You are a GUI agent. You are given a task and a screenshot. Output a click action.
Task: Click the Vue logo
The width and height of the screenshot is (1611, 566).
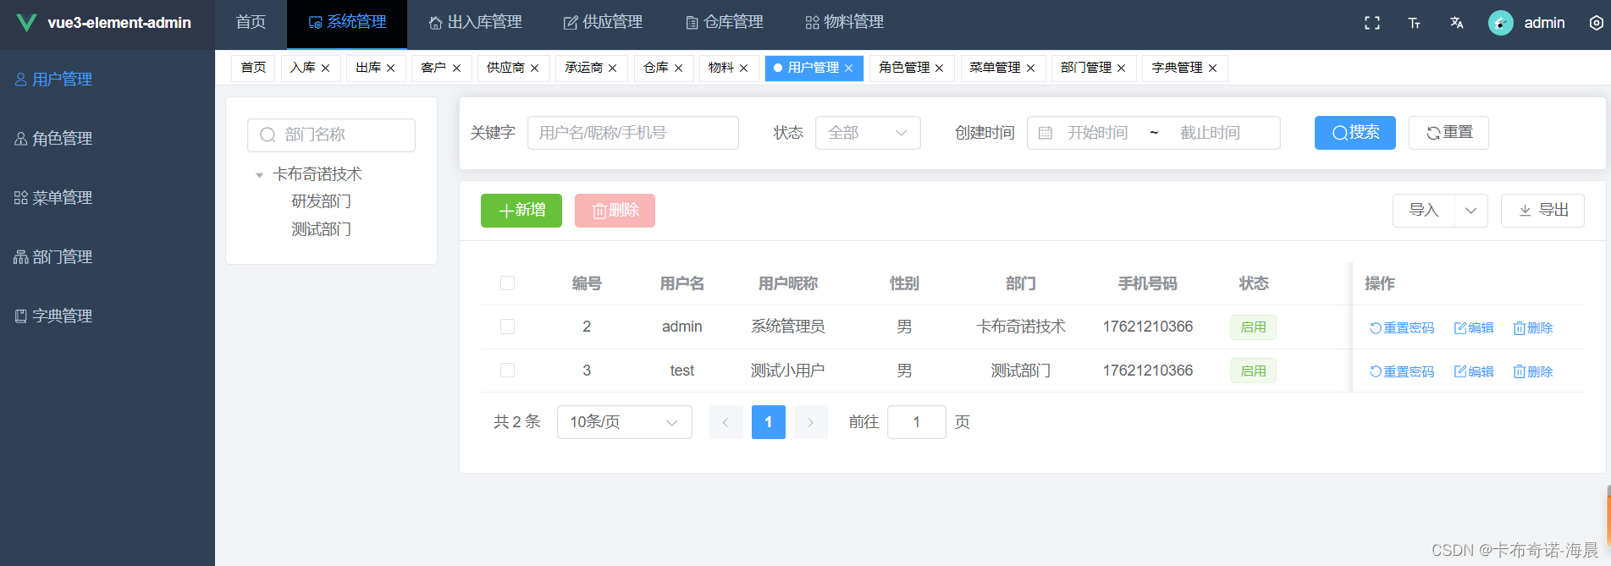click(x=26, y=23)
